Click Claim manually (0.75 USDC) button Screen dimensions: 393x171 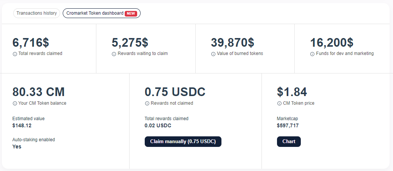pos(183,142)
